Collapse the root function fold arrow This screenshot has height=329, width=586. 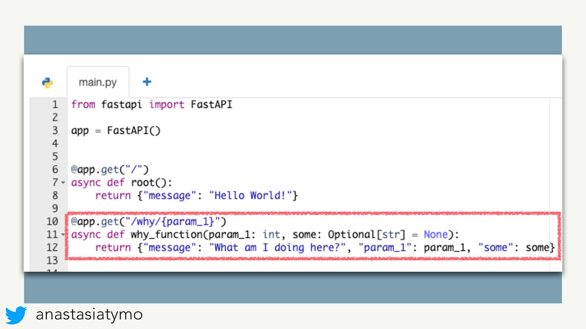(x=63, y=183)
